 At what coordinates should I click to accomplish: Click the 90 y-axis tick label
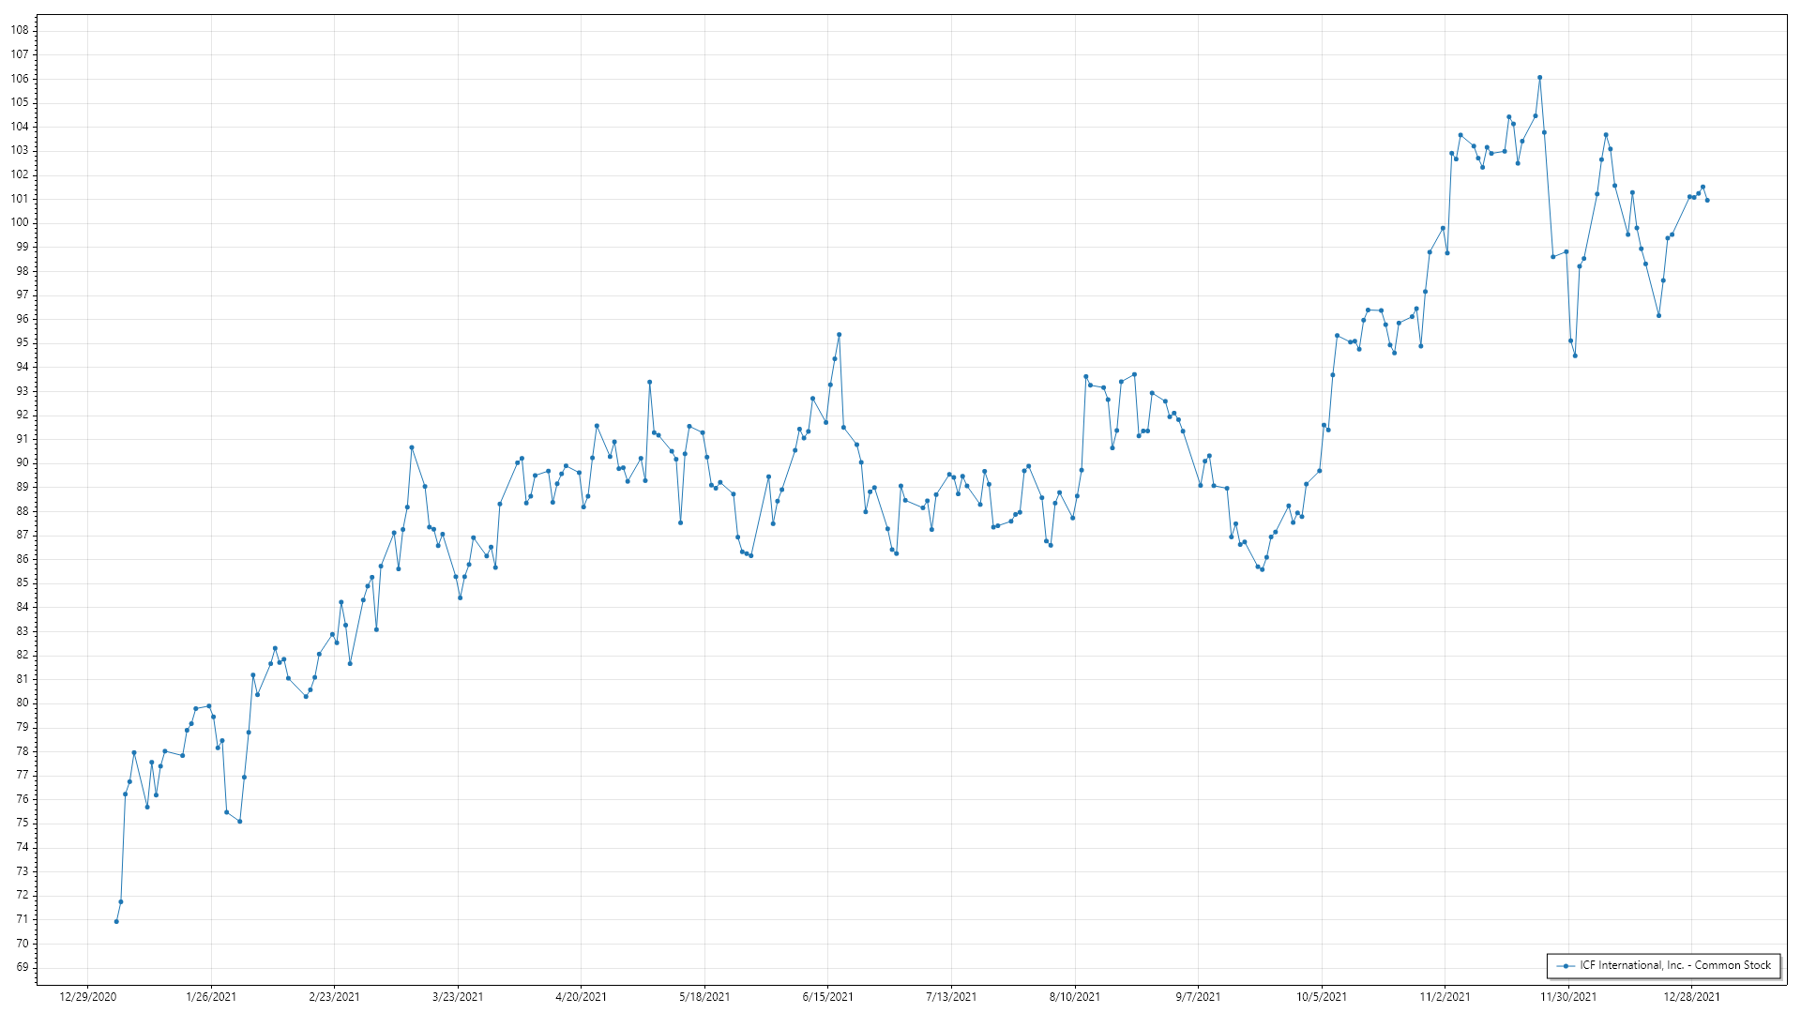23,462
